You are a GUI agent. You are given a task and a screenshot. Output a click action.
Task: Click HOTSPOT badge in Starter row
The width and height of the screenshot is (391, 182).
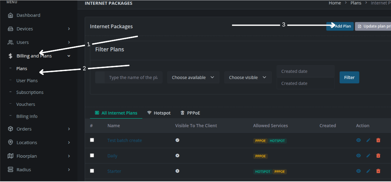point(262,171)
